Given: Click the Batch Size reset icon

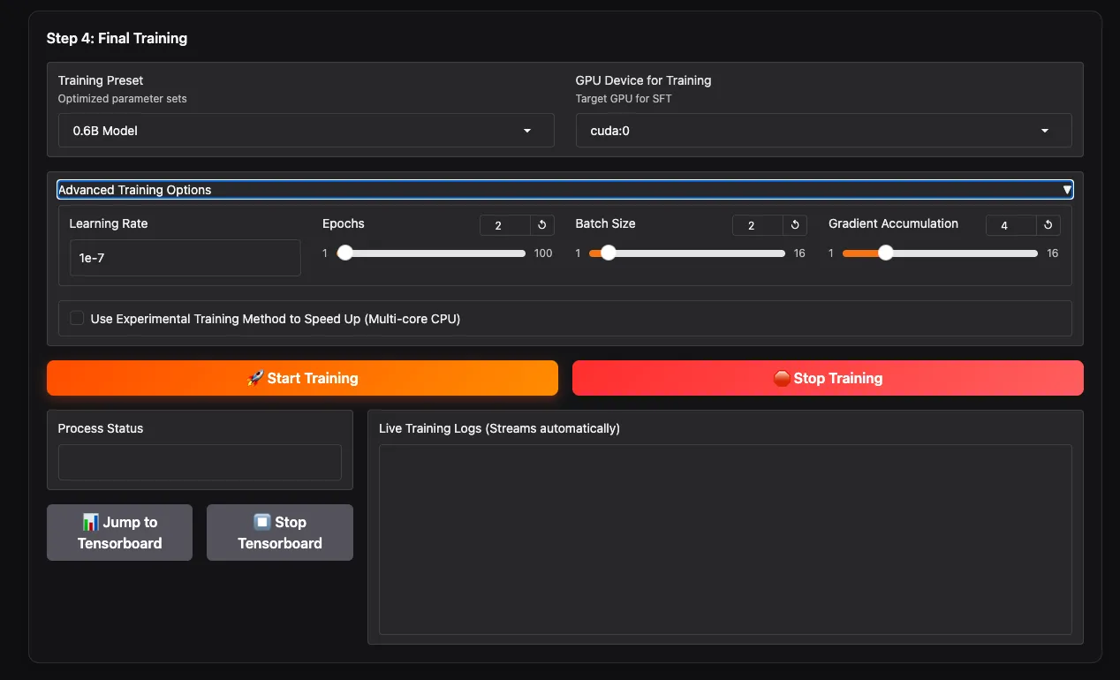Looking at the screenshot, I should click(795, 225).
